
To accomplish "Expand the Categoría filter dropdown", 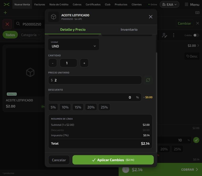I will 31,35.
